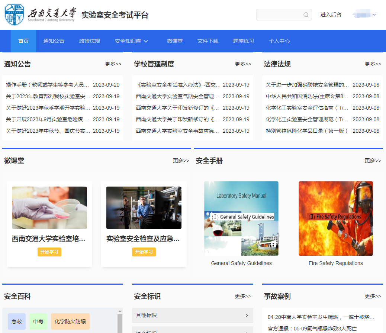Select the 化学防火防爆 tag

click(70, 321)
